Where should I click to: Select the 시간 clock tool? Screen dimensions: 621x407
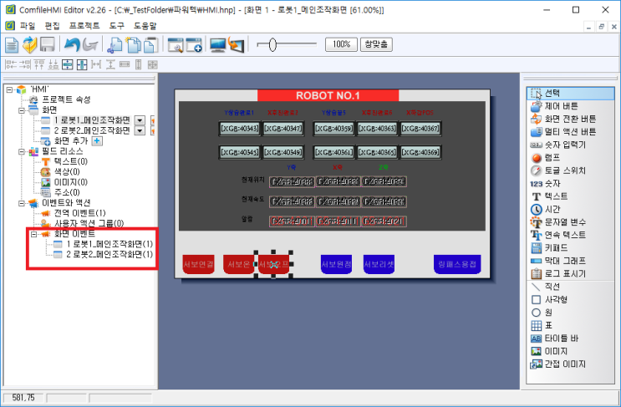pos(545,209)
